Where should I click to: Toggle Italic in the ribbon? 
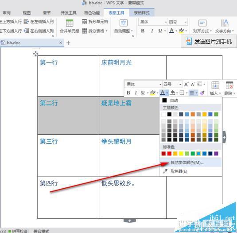coord(152,31)
